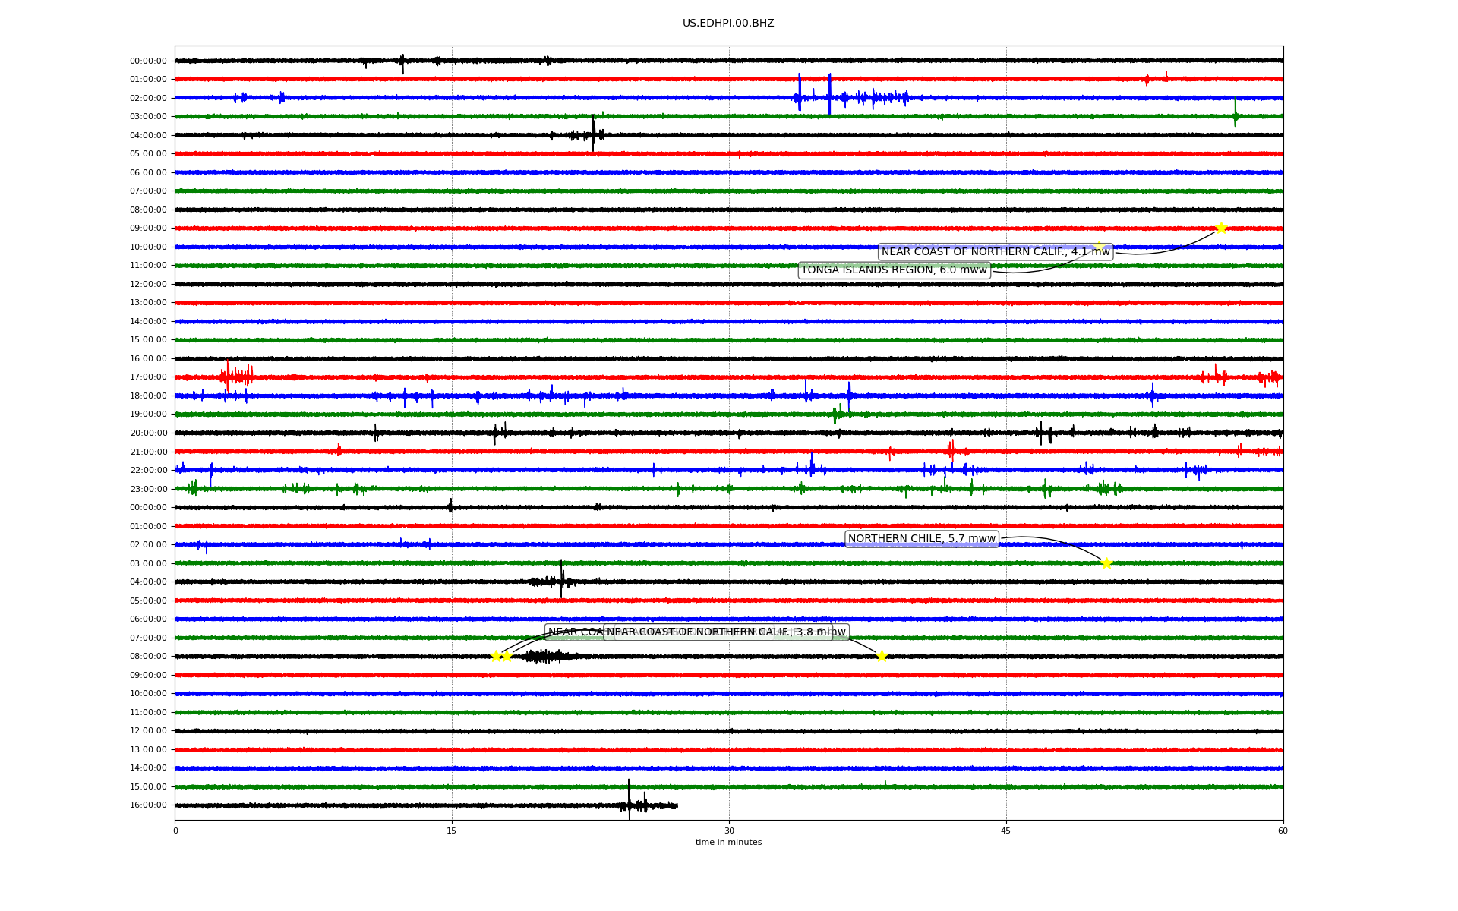The image size is (1458, 911).
Task: Click the 17:00:00 row label
Action: tap(148, 377)
